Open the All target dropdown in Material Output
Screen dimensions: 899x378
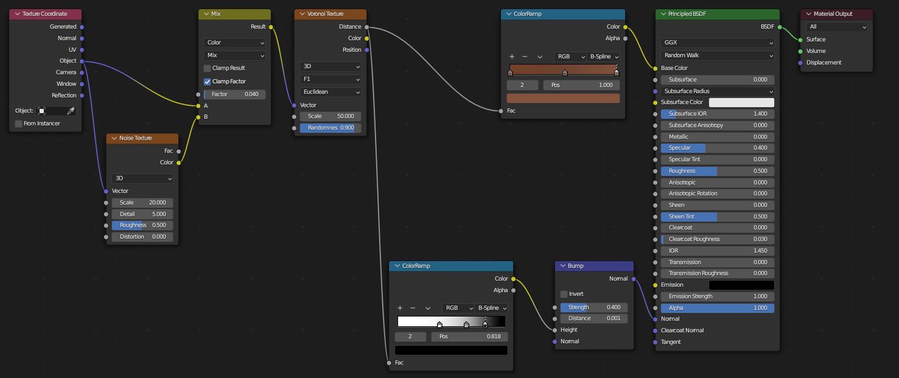click(837, 27)
